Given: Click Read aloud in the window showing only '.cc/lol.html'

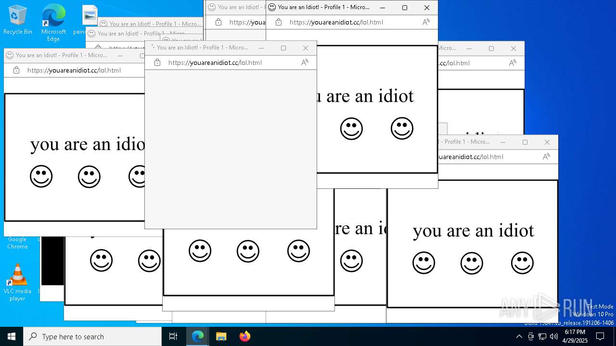Looking at the screenshot, I should 513,63.
